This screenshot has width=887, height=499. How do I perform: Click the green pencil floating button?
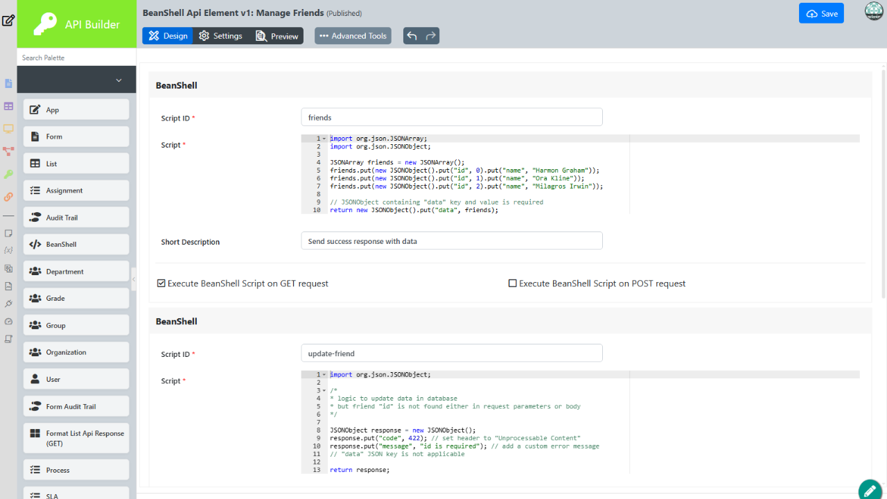870,490
